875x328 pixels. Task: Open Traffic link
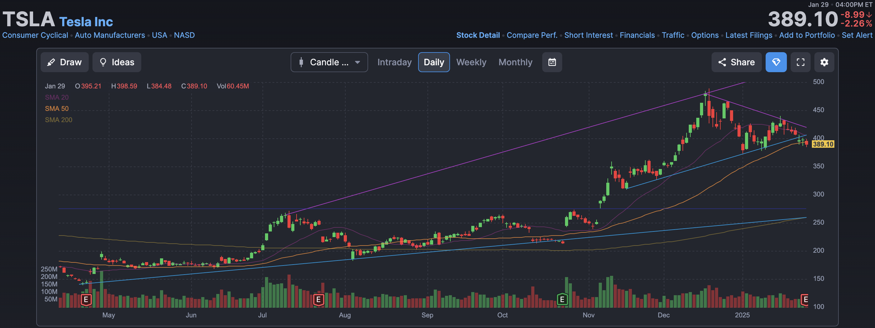pos(673,35)
